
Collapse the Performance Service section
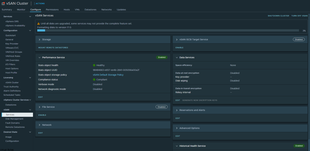click(39, 57)
